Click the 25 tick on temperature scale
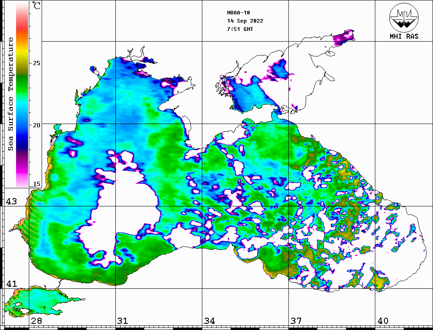The image size is (433, 330). pyautogui.click(x=36, y=63)
